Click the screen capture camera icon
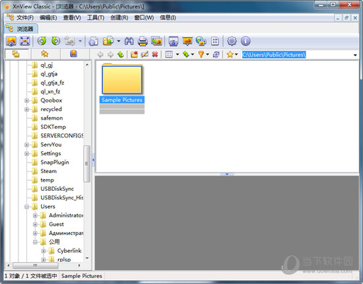The image size is (363, 284). 174,41
